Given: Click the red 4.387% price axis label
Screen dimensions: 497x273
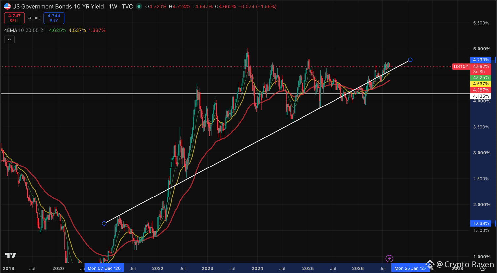Looking at the screenshot, I should (x=480, y=90).
